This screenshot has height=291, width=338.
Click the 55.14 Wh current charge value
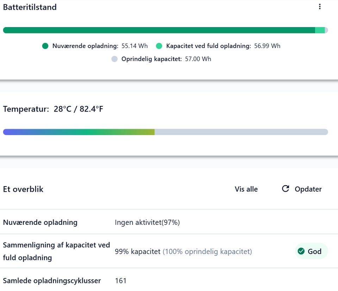(x=134, y=46)
